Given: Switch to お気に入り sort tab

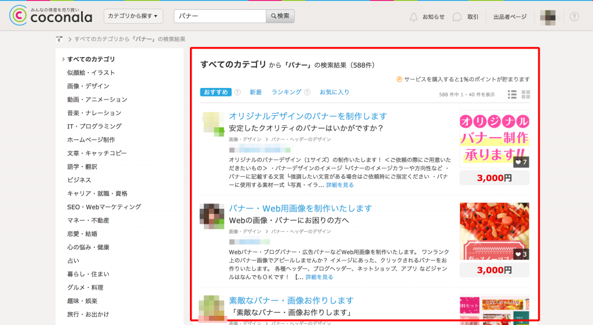Looking at the screenshot, I should click(x=334, y=92).
